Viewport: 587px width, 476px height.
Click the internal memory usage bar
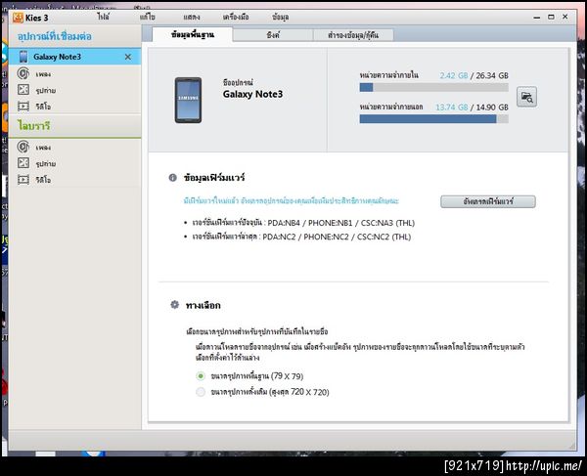[433, 88]
